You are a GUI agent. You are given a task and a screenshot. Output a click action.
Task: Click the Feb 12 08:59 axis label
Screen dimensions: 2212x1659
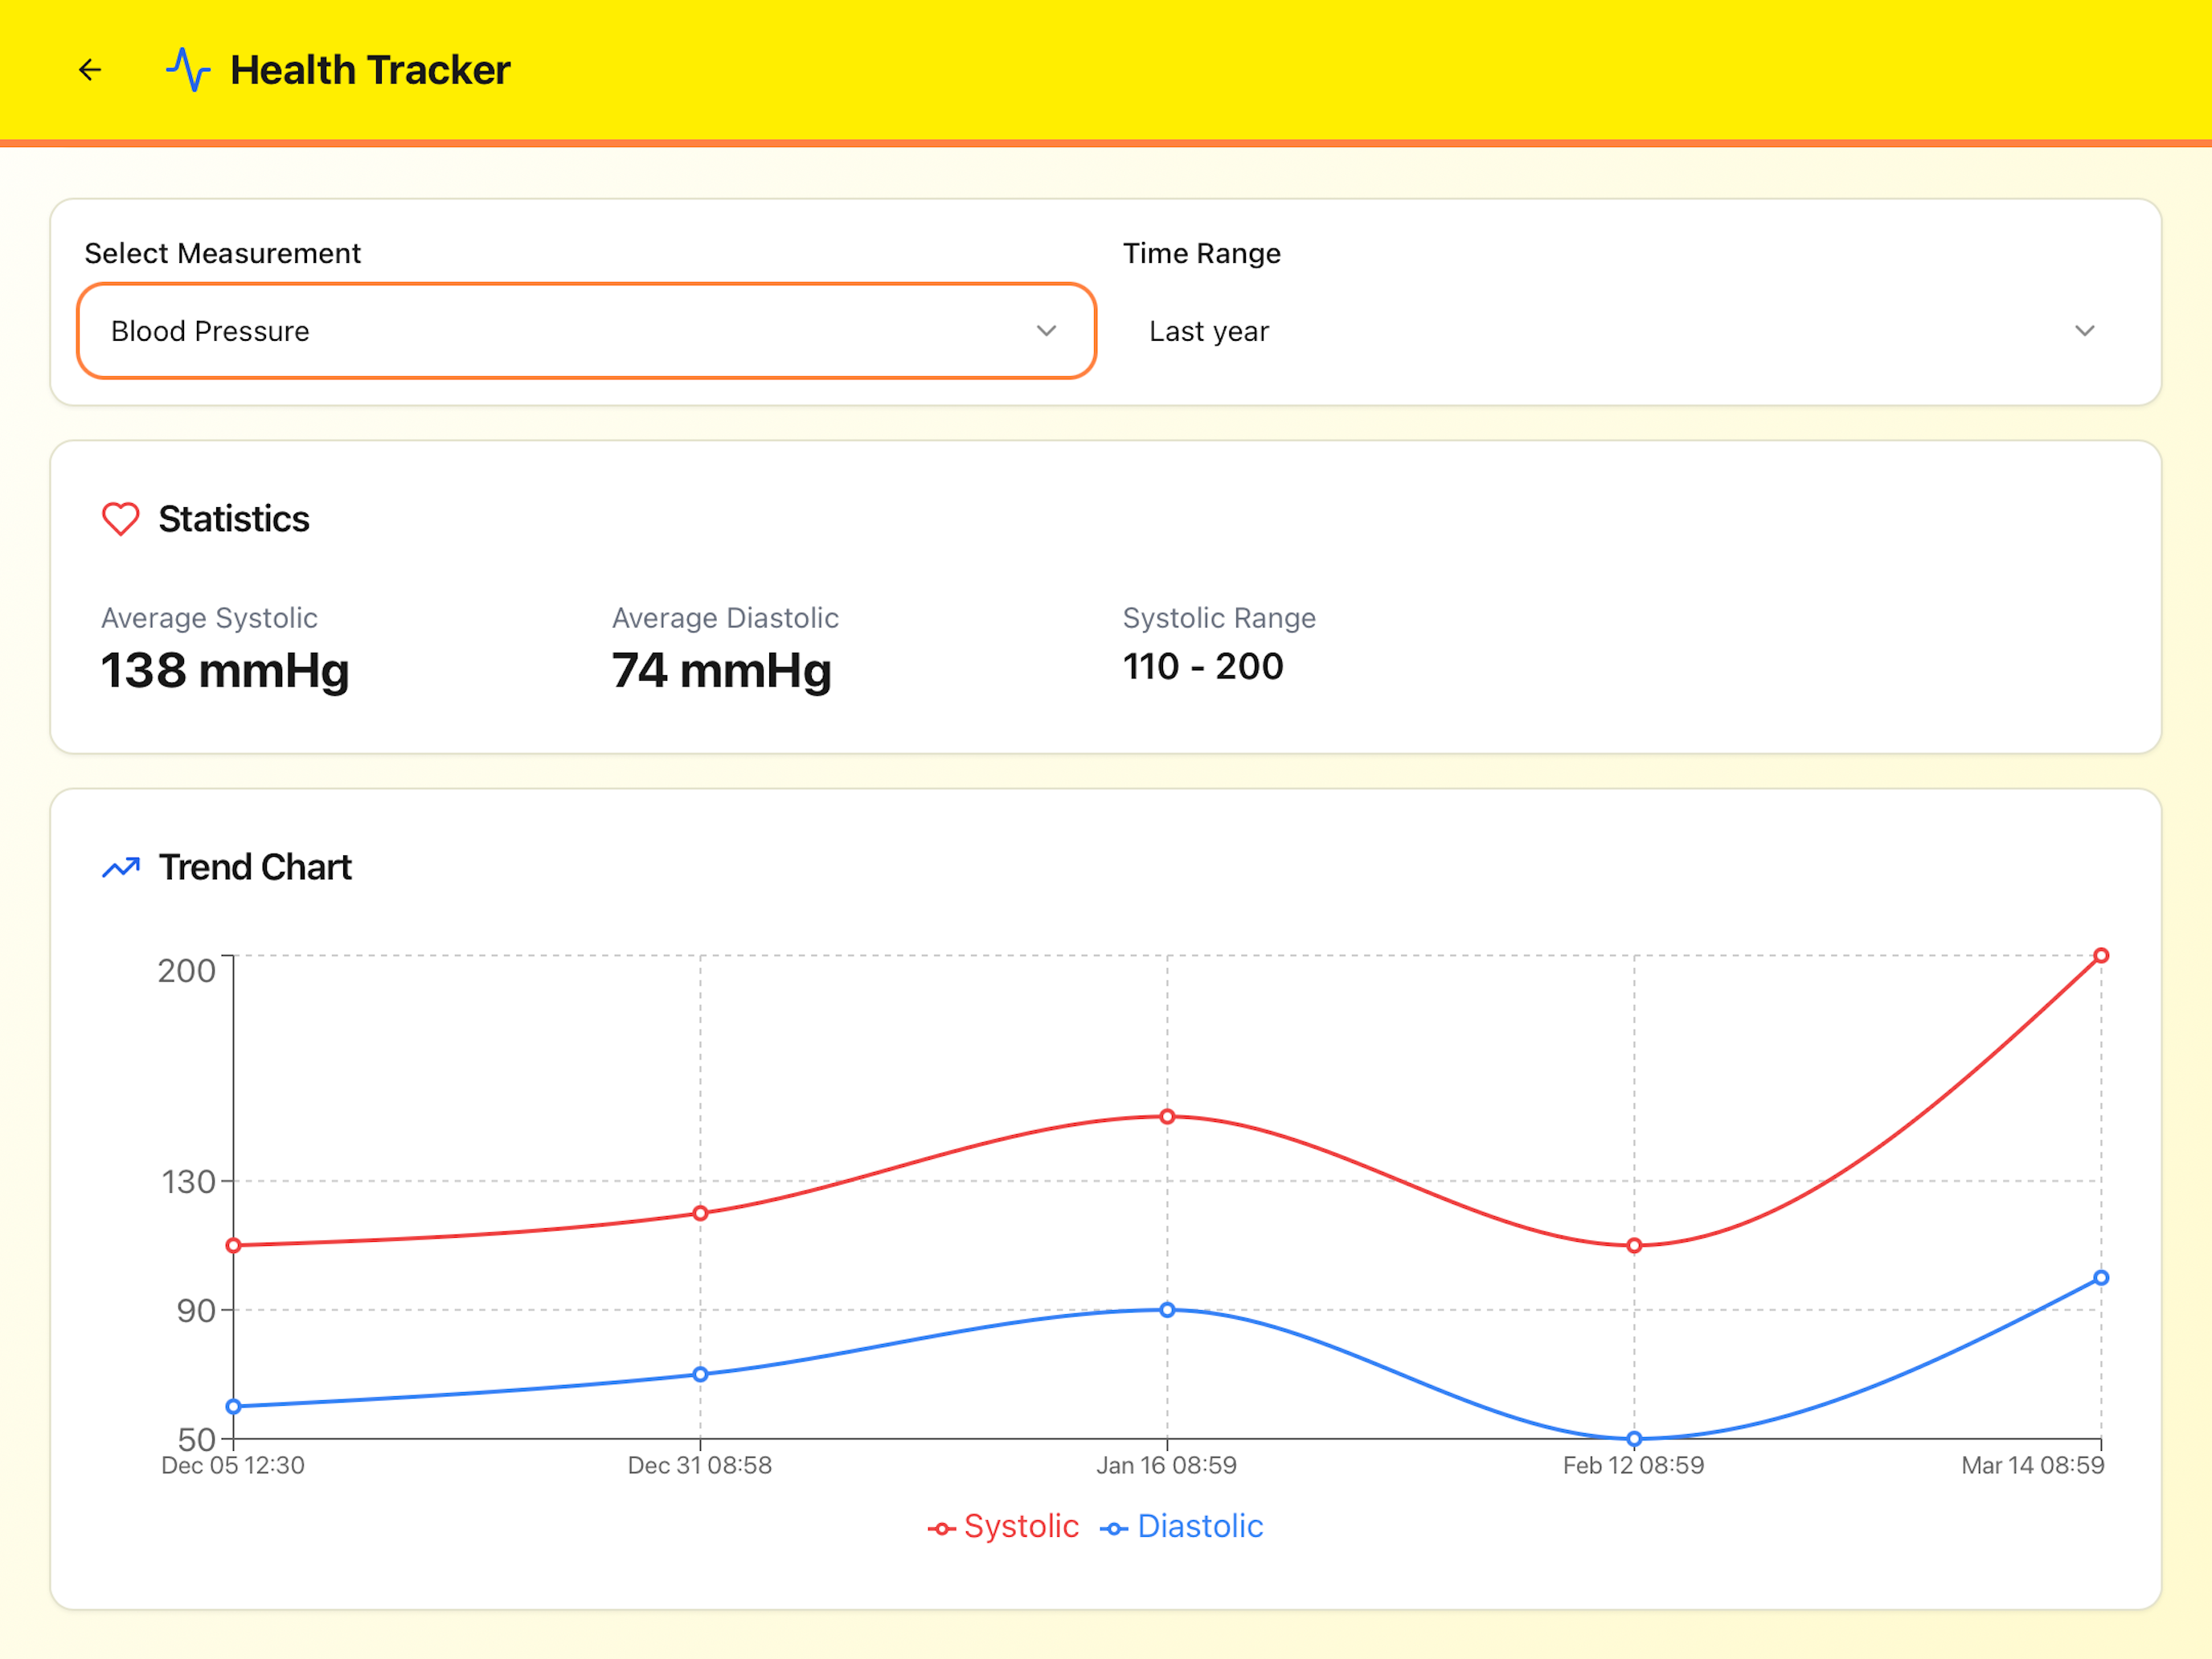(x=1634, y=1465)
